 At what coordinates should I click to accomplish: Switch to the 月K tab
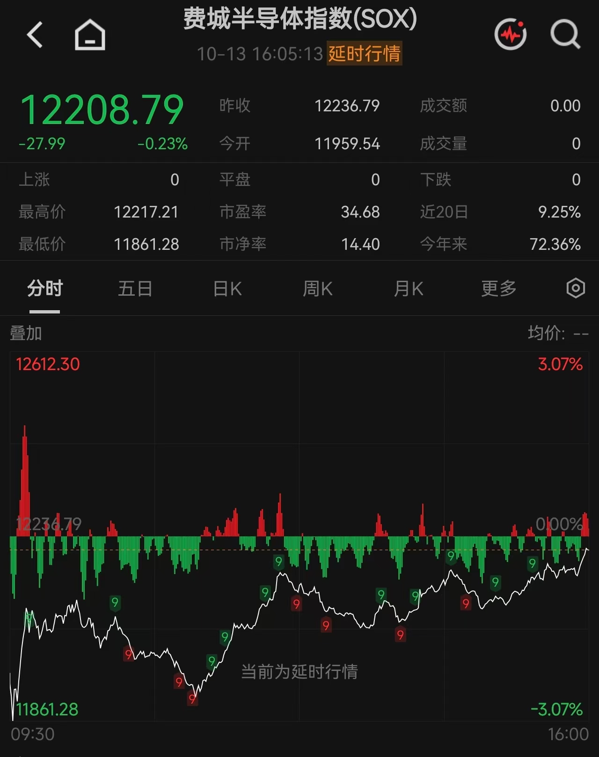point(408,288)
